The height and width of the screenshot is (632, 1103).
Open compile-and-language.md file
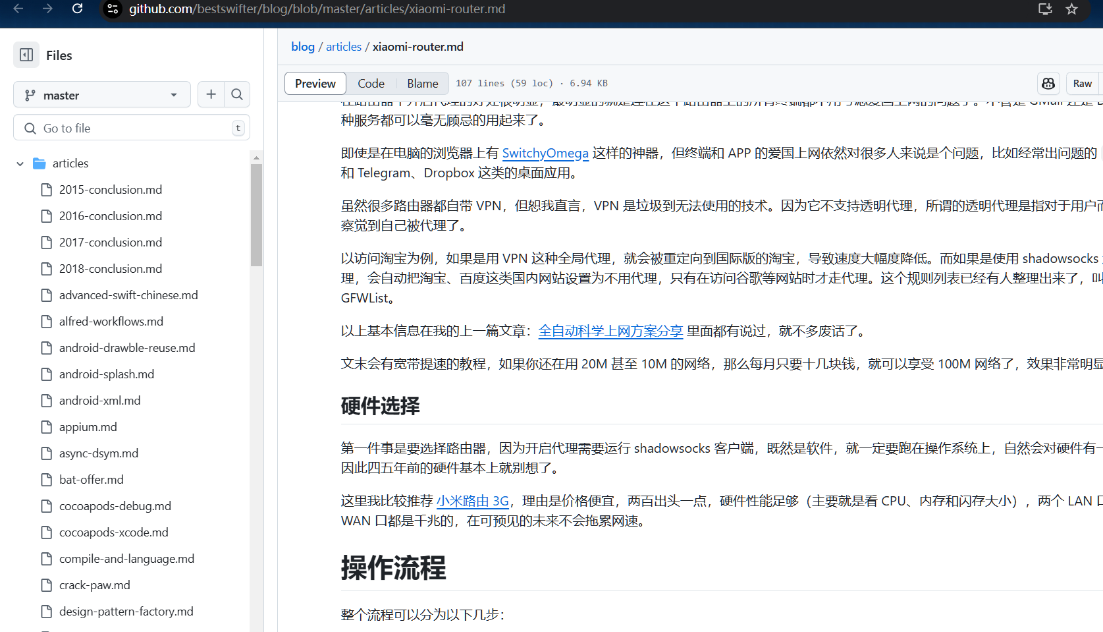[x=126, y=559]
